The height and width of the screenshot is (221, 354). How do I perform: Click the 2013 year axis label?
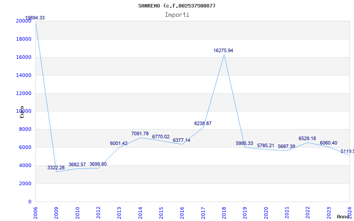pos(119,213)
